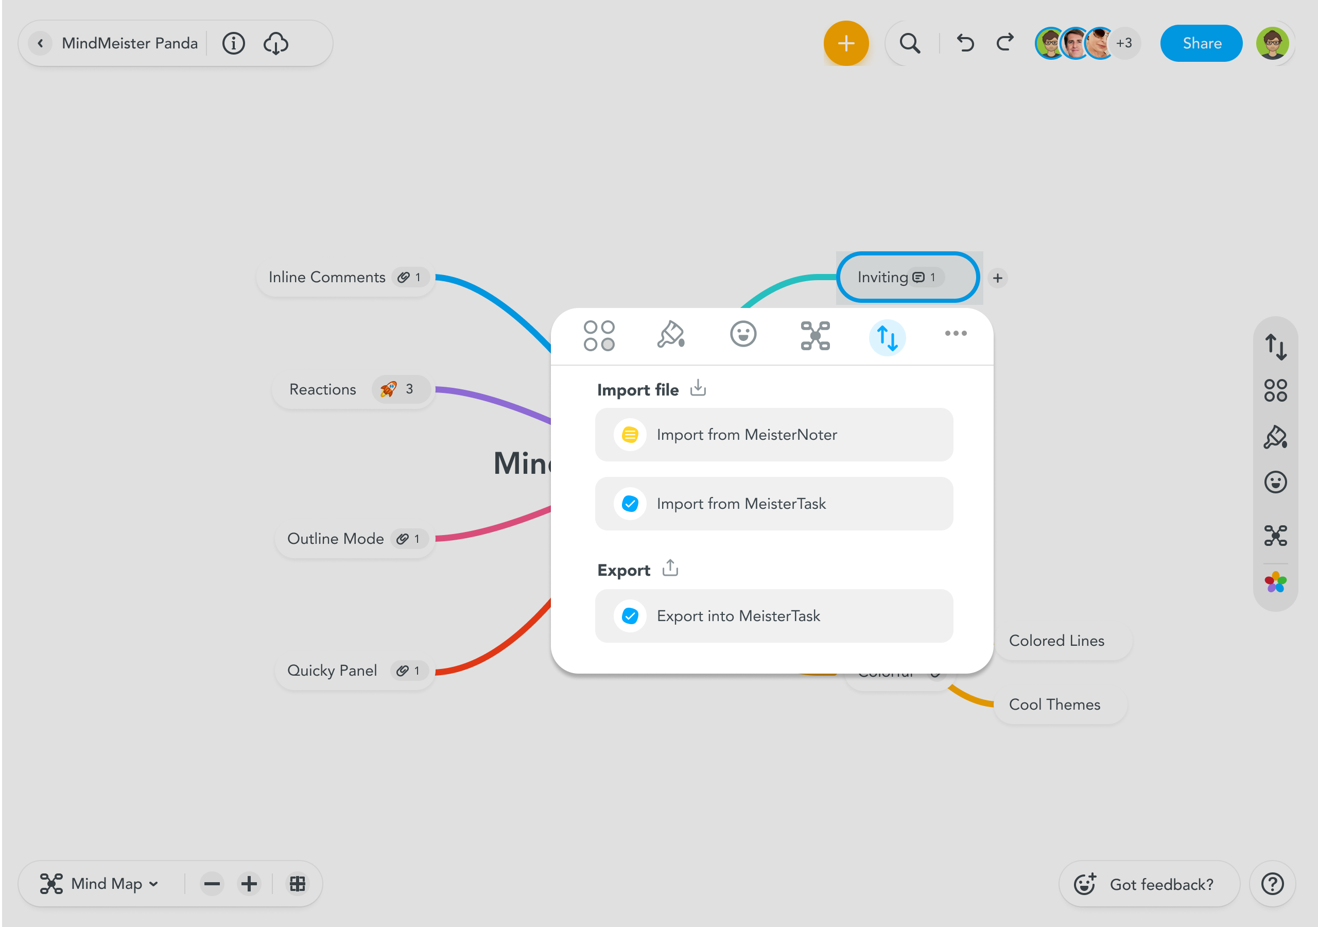The width and height of the screenshot is (1318, 927).
Task: Click the colorful dots icon in sidebar
Action: point(1275,582)
